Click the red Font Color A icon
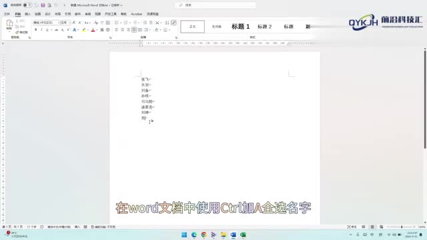This screenshot has height=240, width=427. 93,29
